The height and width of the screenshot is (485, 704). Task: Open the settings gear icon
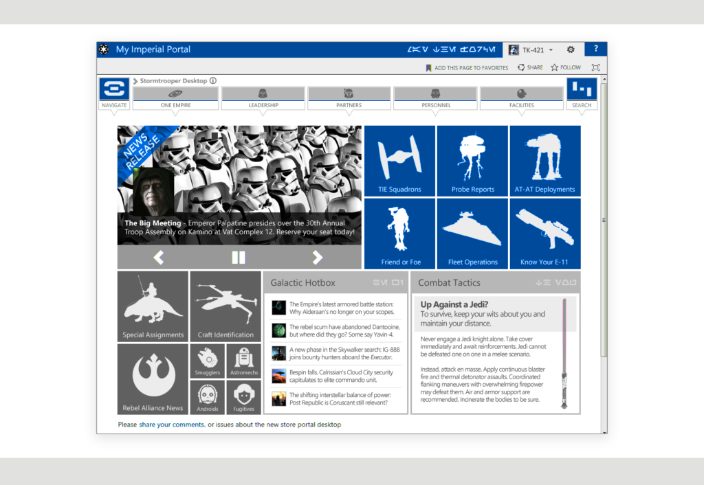571,49
